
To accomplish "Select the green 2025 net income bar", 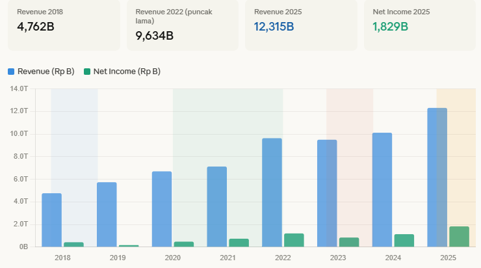I will (x=459, y=237).
